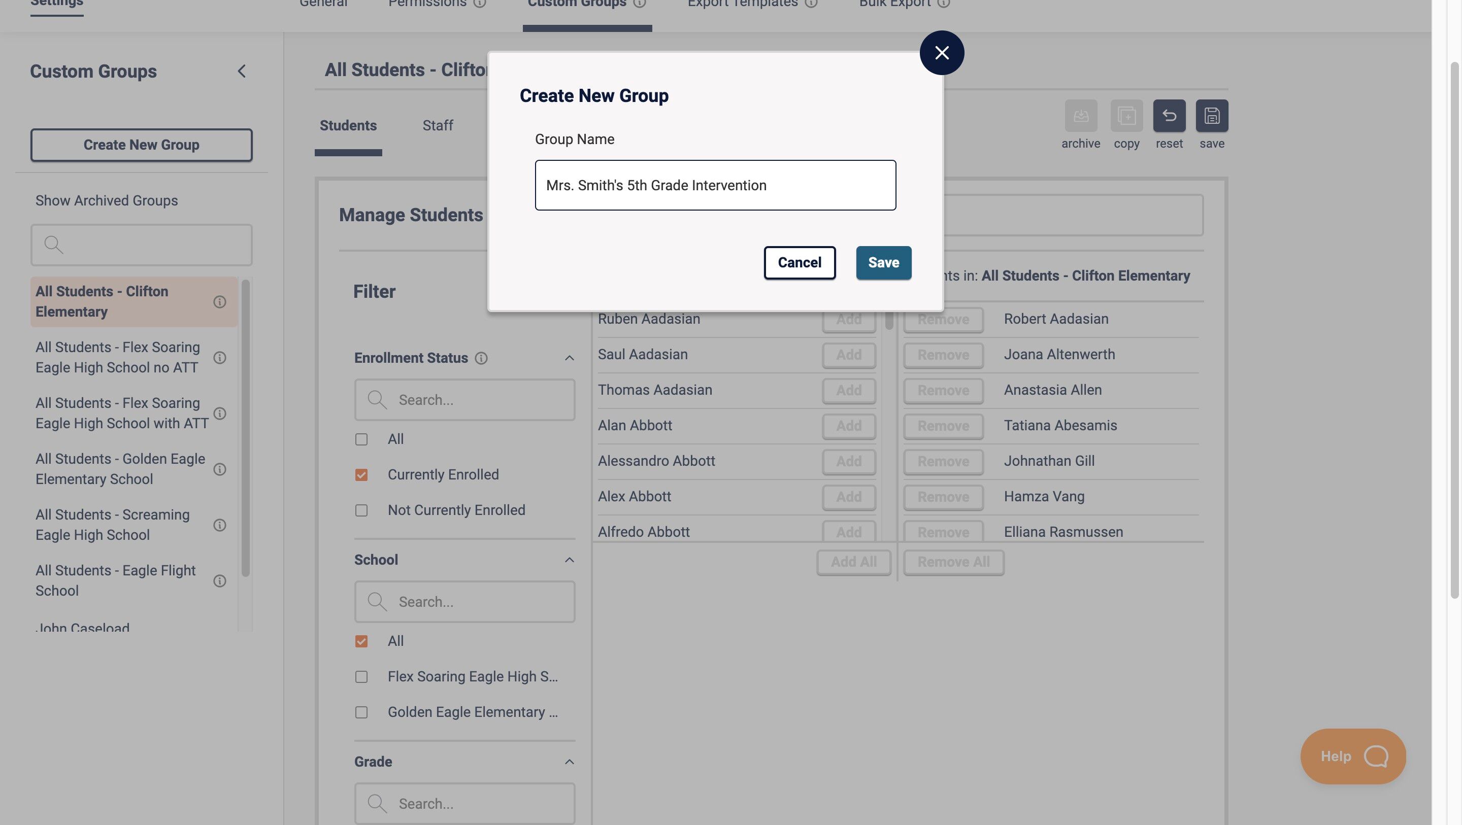The image size is (1462, 825).
Task: Click the reset arrow icon
Action: tap(1169, 116)
